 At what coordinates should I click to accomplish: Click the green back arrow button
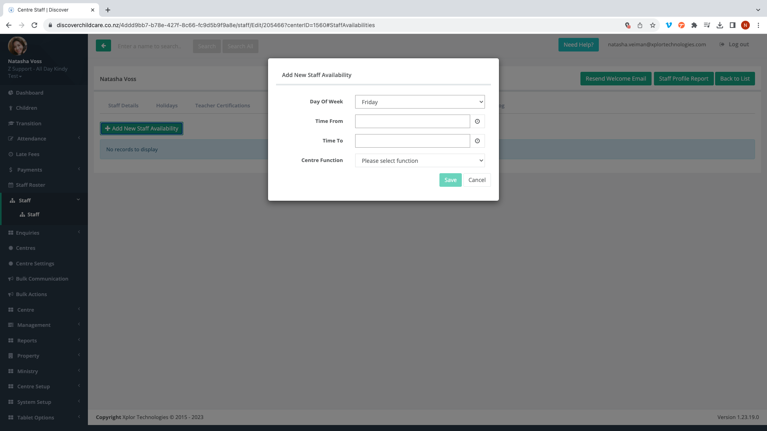pyautogui.click(x=103, y=46)
